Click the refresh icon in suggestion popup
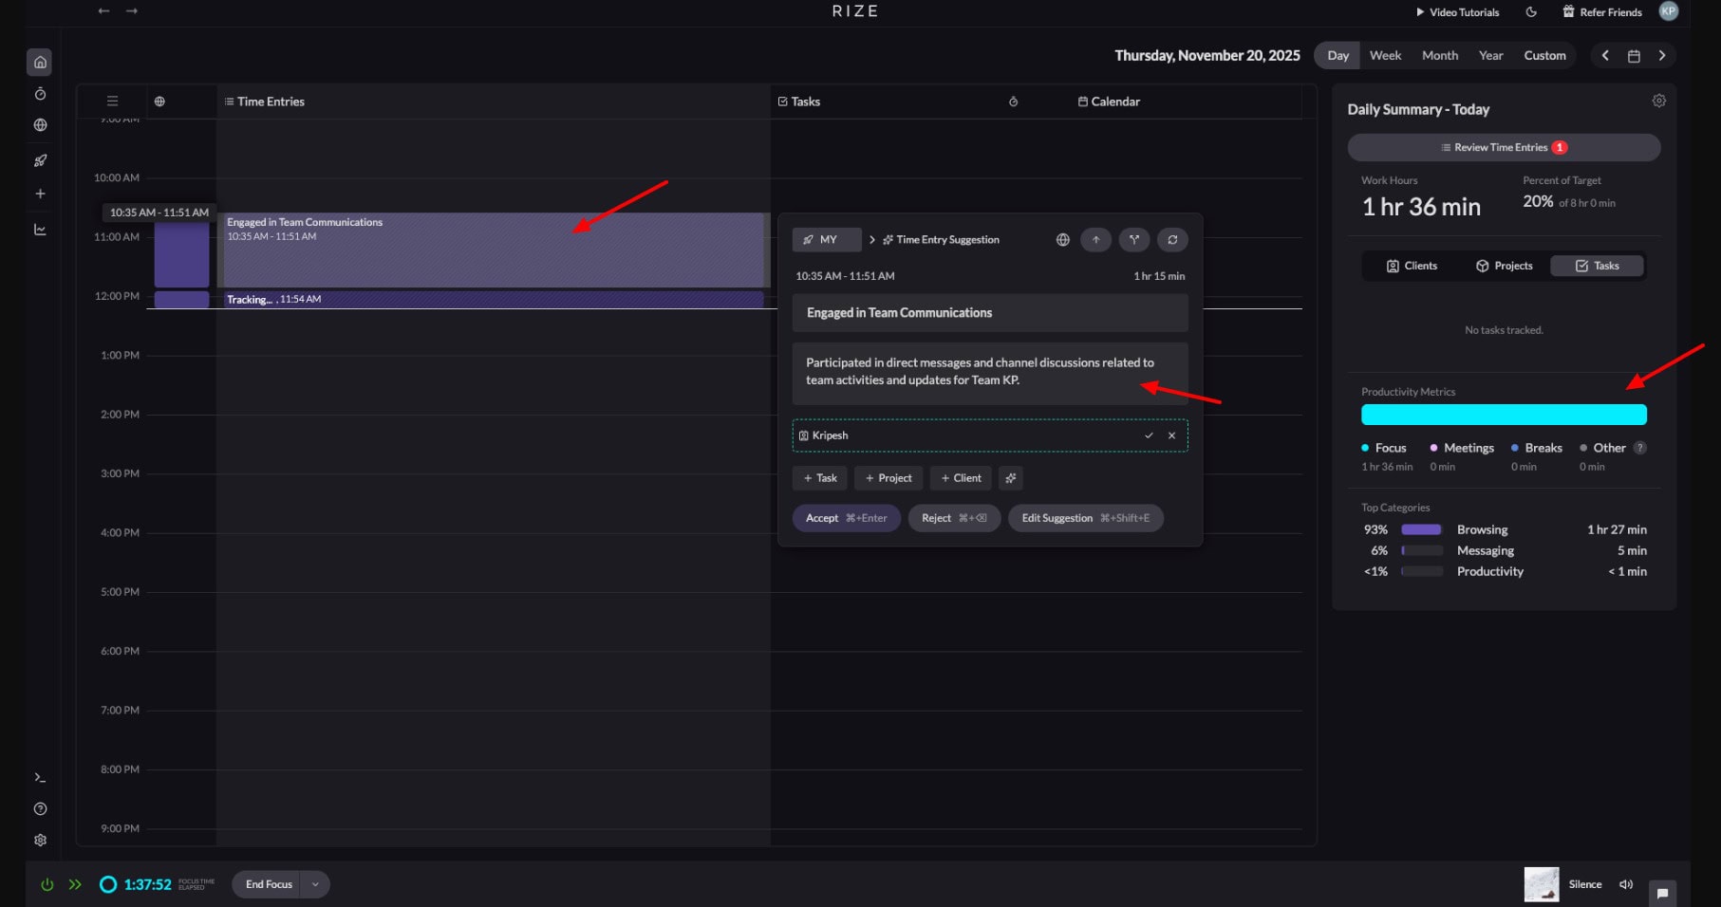1721x907 pixels. 1172,240
